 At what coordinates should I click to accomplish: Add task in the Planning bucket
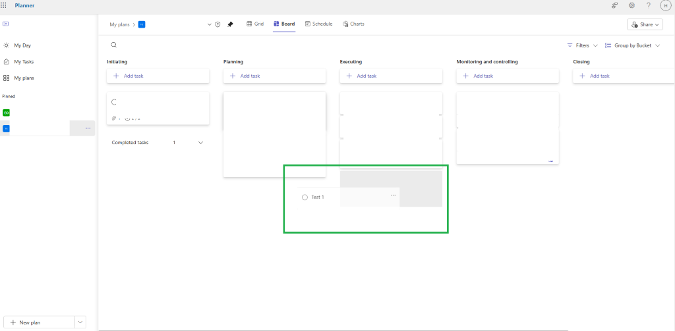(275, 76)
